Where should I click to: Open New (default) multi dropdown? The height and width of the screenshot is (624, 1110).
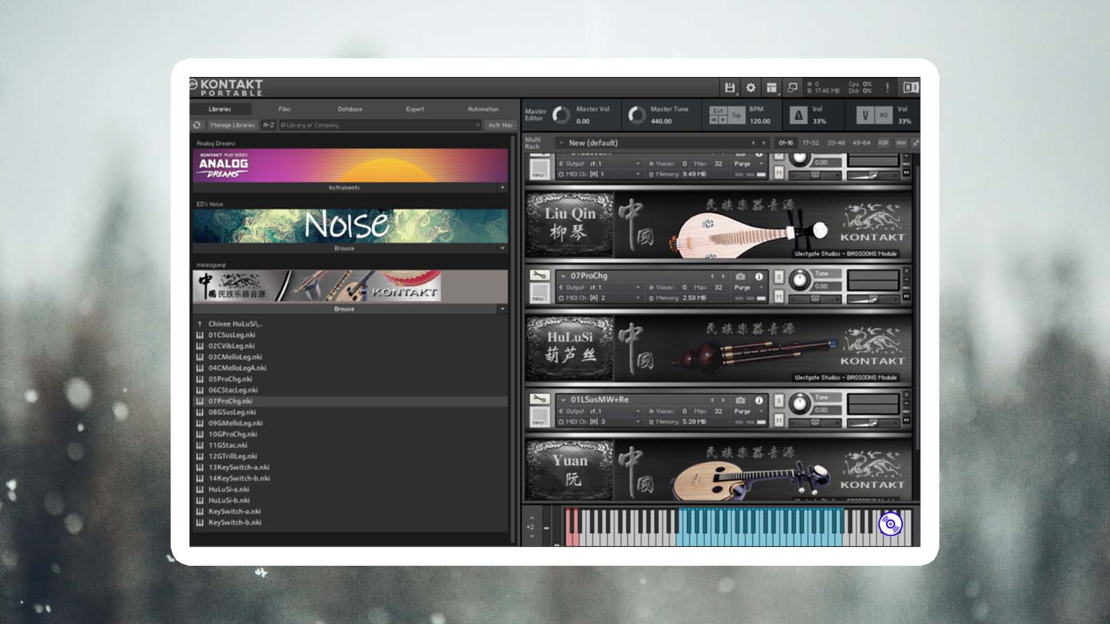click(561, 143)
